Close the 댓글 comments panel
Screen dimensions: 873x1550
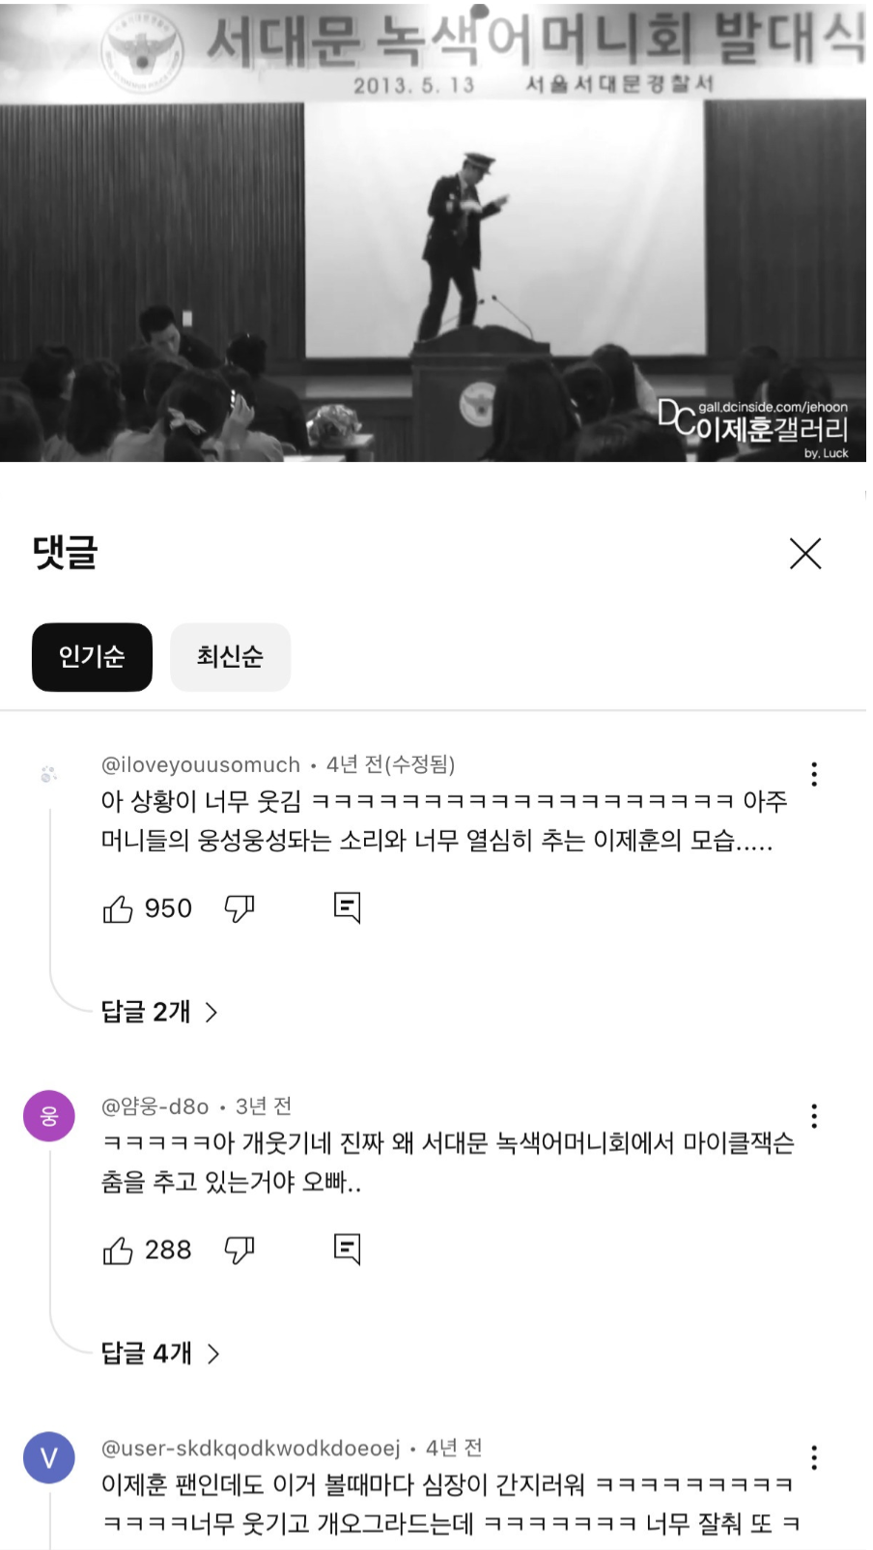[x=805, y=554]
